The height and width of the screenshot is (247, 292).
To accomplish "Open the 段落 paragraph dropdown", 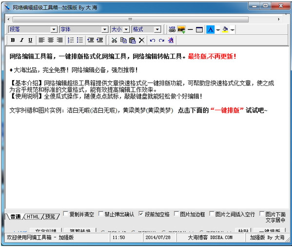I will click(x=32, y=29).
